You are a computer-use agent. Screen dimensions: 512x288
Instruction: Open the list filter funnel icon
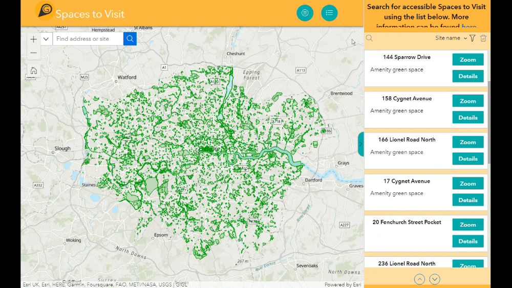click(x=473, y=38)
